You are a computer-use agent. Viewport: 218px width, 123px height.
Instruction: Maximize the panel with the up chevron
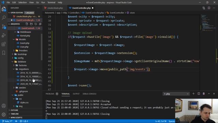click(x=209, y=94)
